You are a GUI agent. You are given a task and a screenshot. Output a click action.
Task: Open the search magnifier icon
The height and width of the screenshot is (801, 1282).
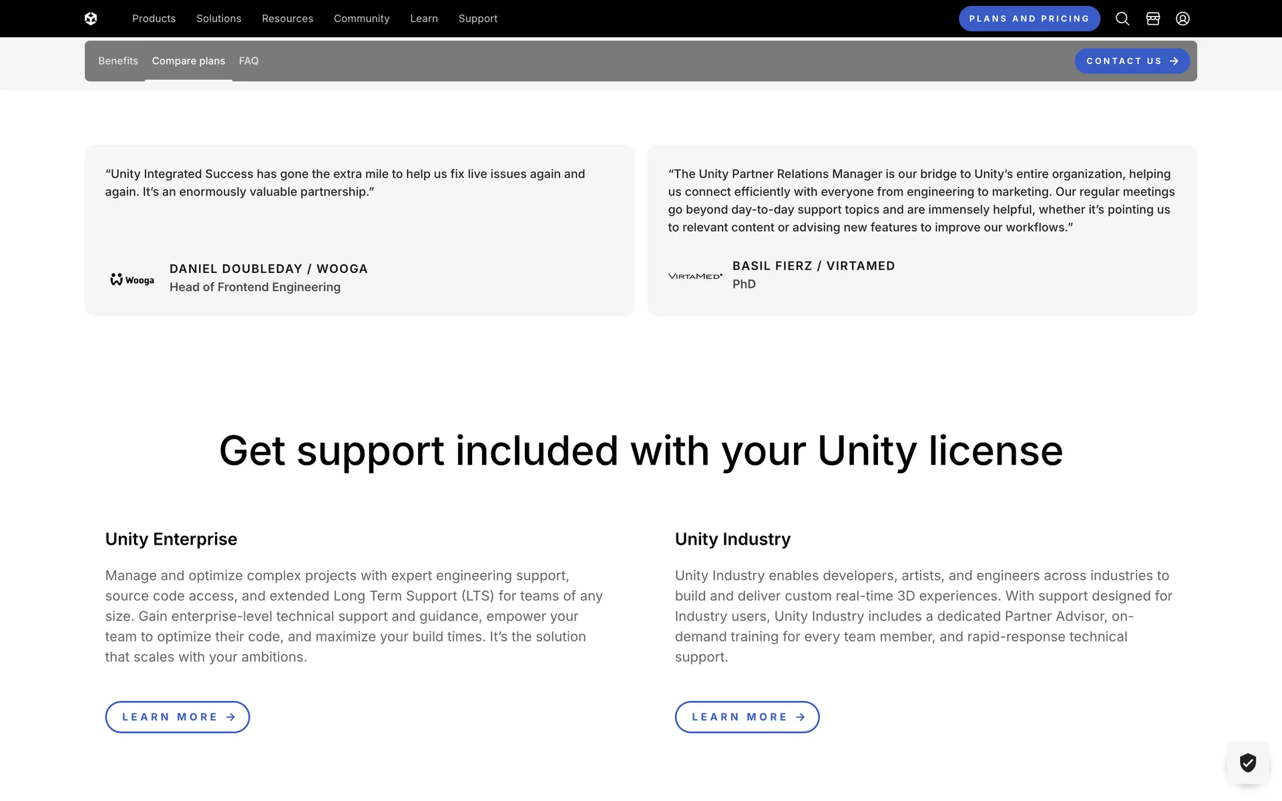1122,19
